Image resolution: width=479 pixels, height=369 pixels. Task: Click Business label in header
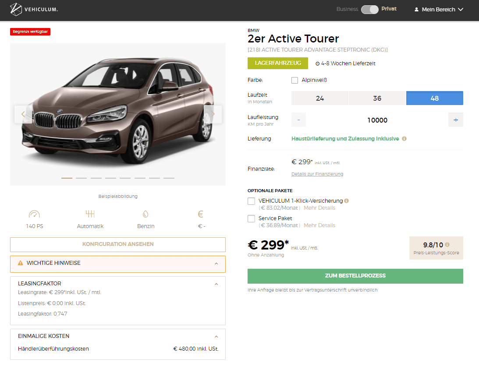point(348,9)
